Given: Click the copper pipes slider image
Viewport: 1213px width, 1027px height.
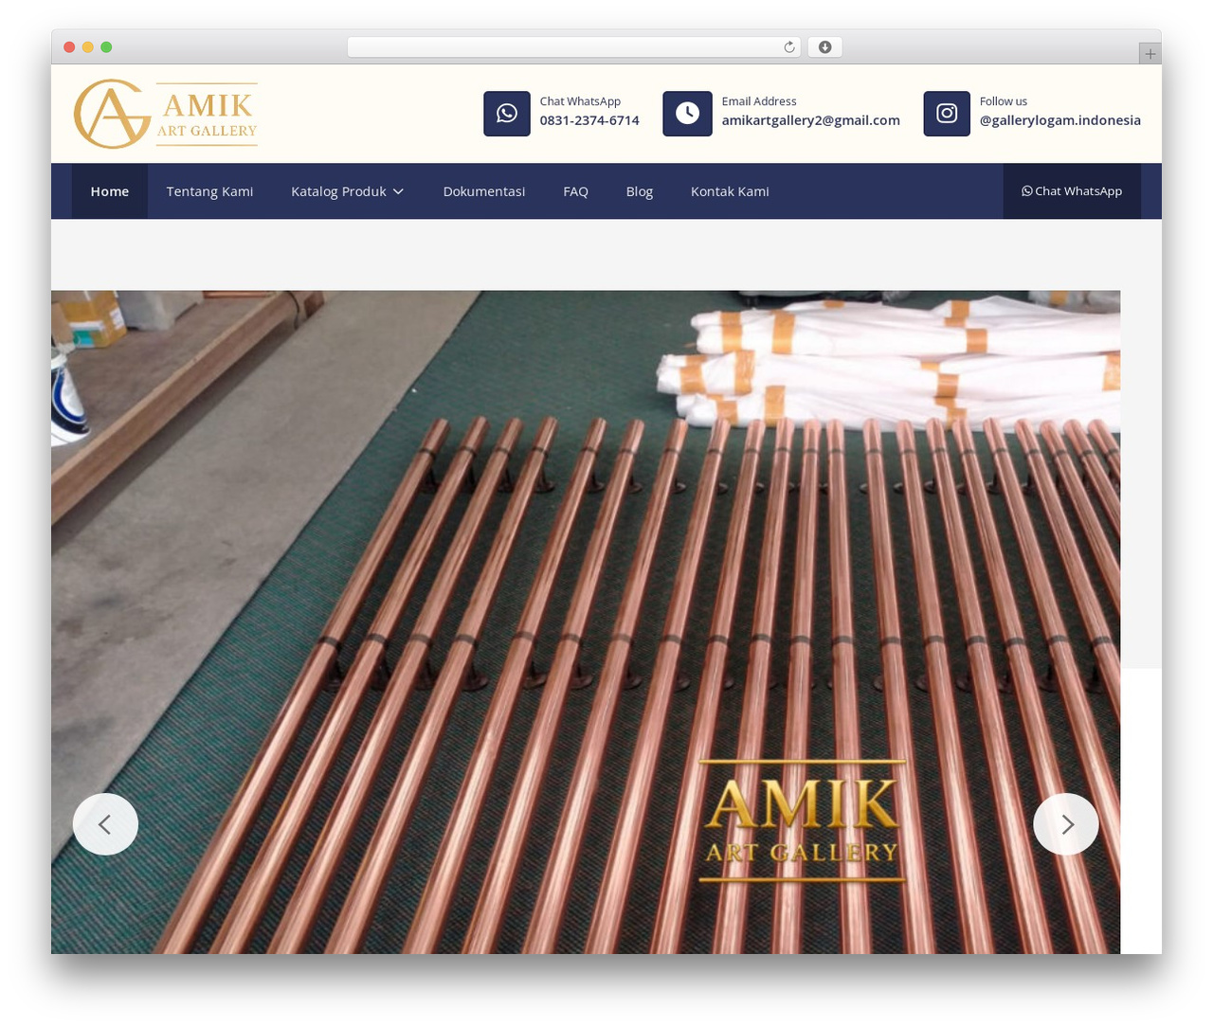Looking at the screenshot, I should point(586,622).
